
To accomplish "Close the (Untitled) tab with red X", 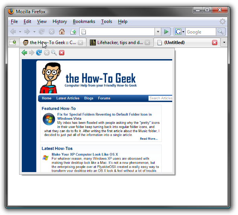I will pos(215,43).
